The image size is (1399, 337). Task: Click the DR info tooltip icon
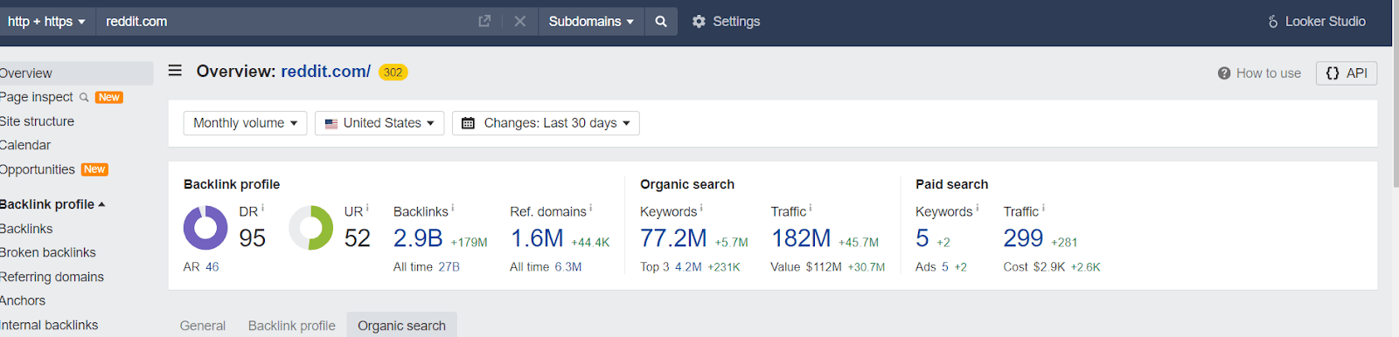(x=262, y=209)
